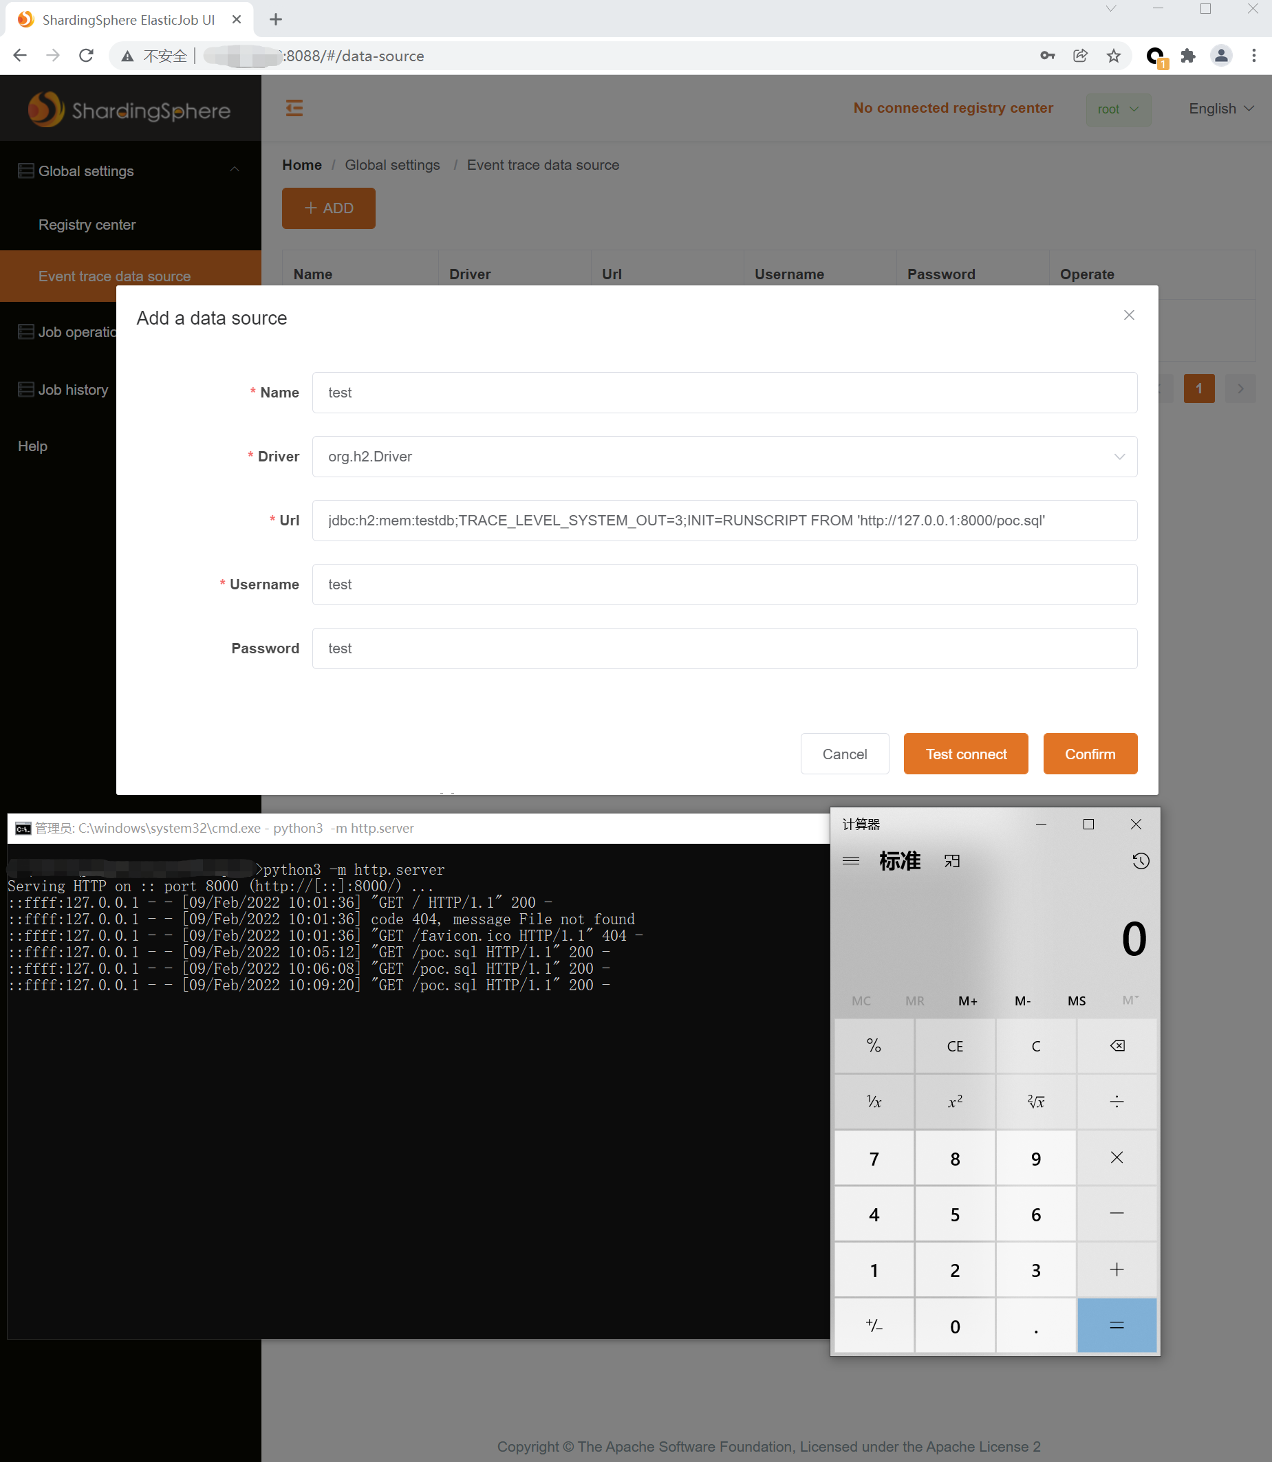Image resolution: width=1272 pixels, height=1462 pixels.
Task: Click the page reload icon
Action: pyautogui.click(x=86, y=55)
